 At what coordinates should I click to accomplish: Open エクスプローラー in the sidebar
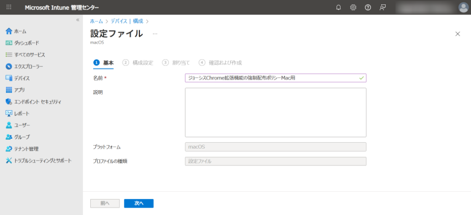pyautogui.click(x=28, y=66)
